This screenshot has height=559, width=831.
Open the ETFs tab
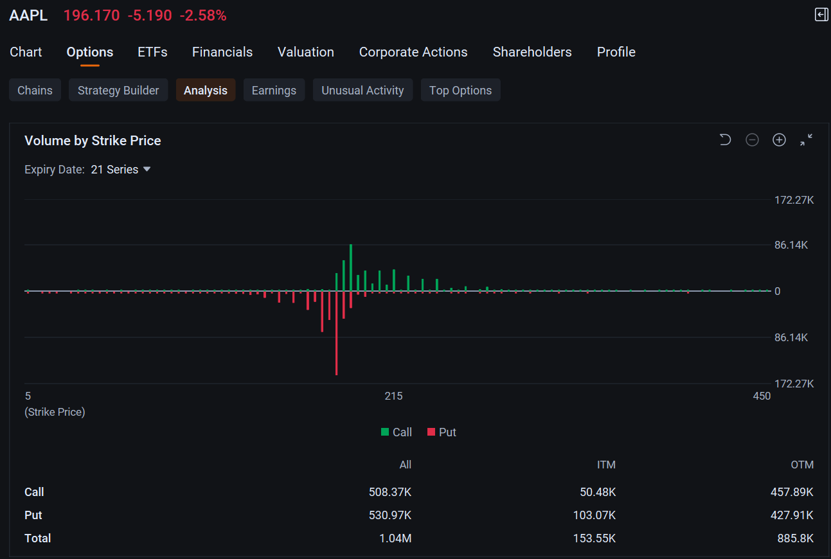pos(152,52)
